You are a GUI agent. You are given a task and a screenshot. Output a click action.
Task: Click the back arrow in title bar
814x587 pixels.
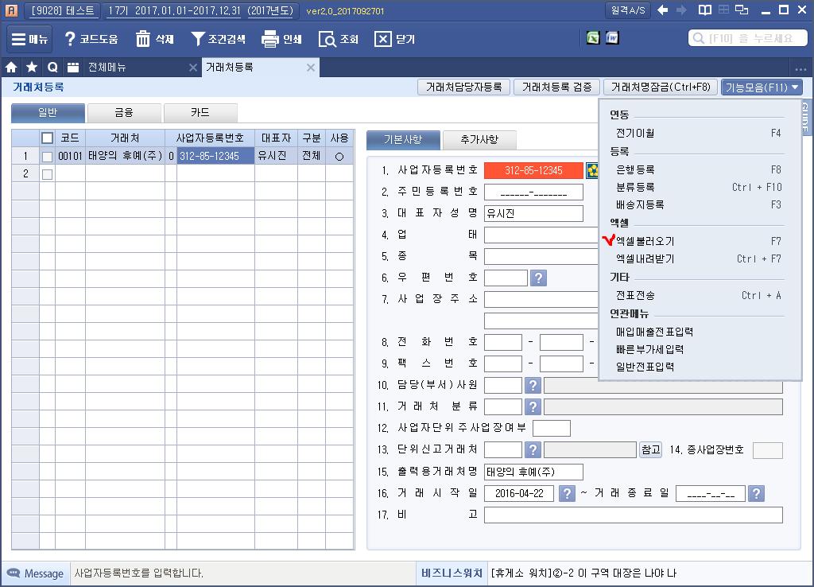coord(662,10)
